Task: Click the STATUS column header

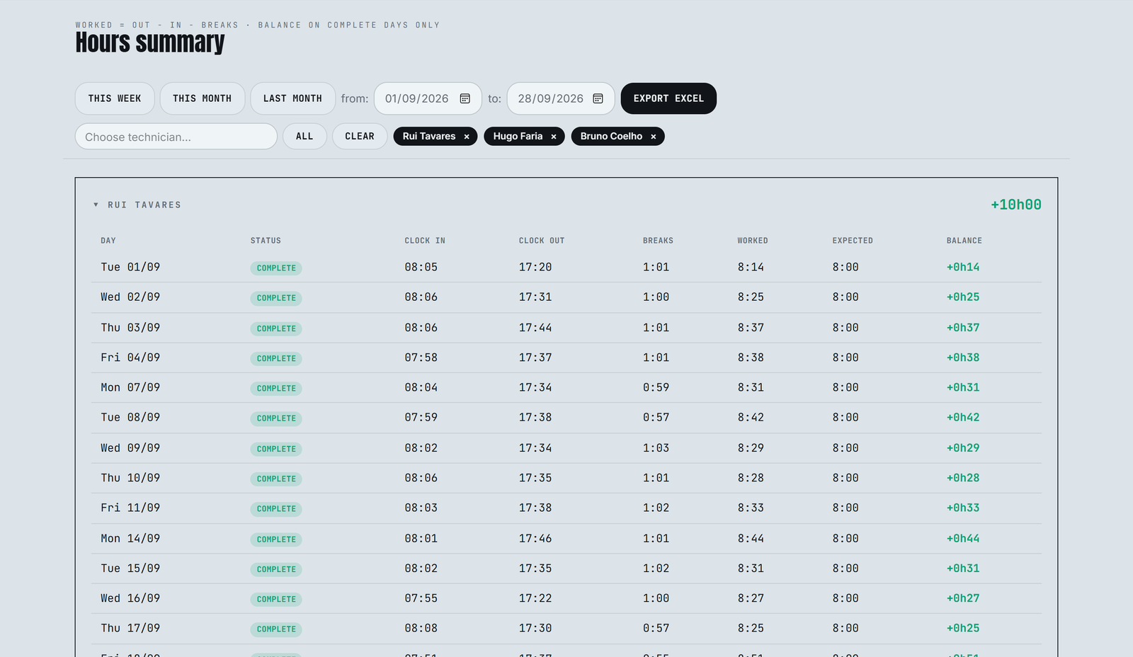Action: click(x=266, y=241)
